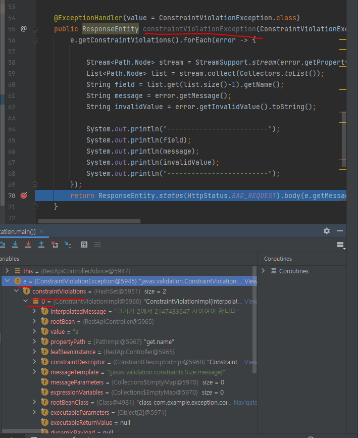Screen dimensions: 358x438
Task: Click fold end marker on line 71
Action: click(35, 207)
